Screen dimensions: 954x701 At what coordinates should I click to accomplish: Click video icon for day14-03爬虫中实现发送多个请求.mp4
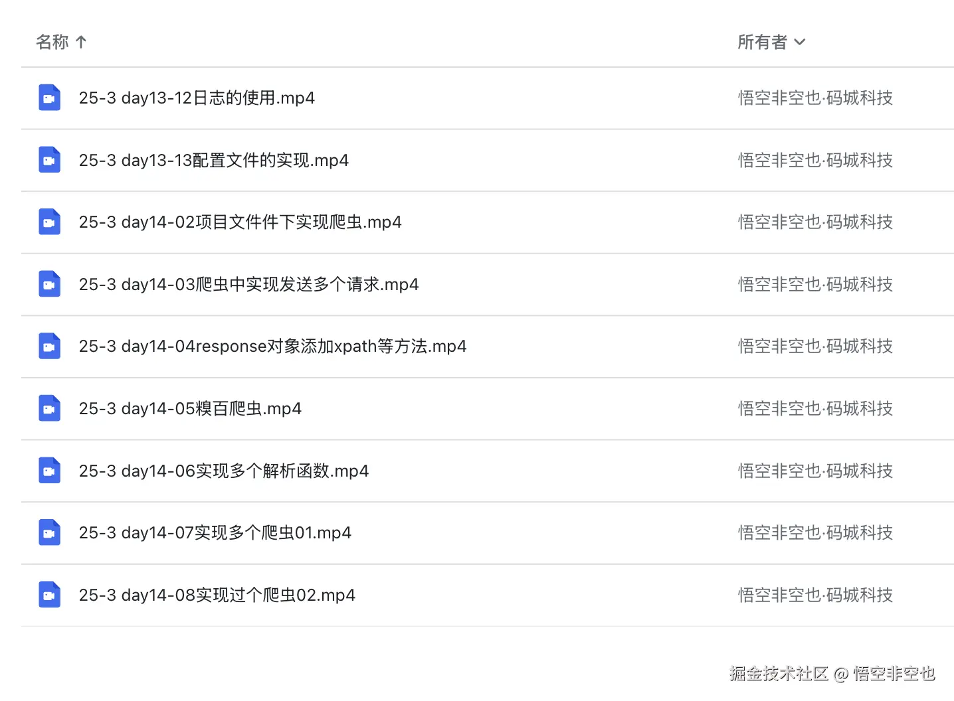click(49, 284)
